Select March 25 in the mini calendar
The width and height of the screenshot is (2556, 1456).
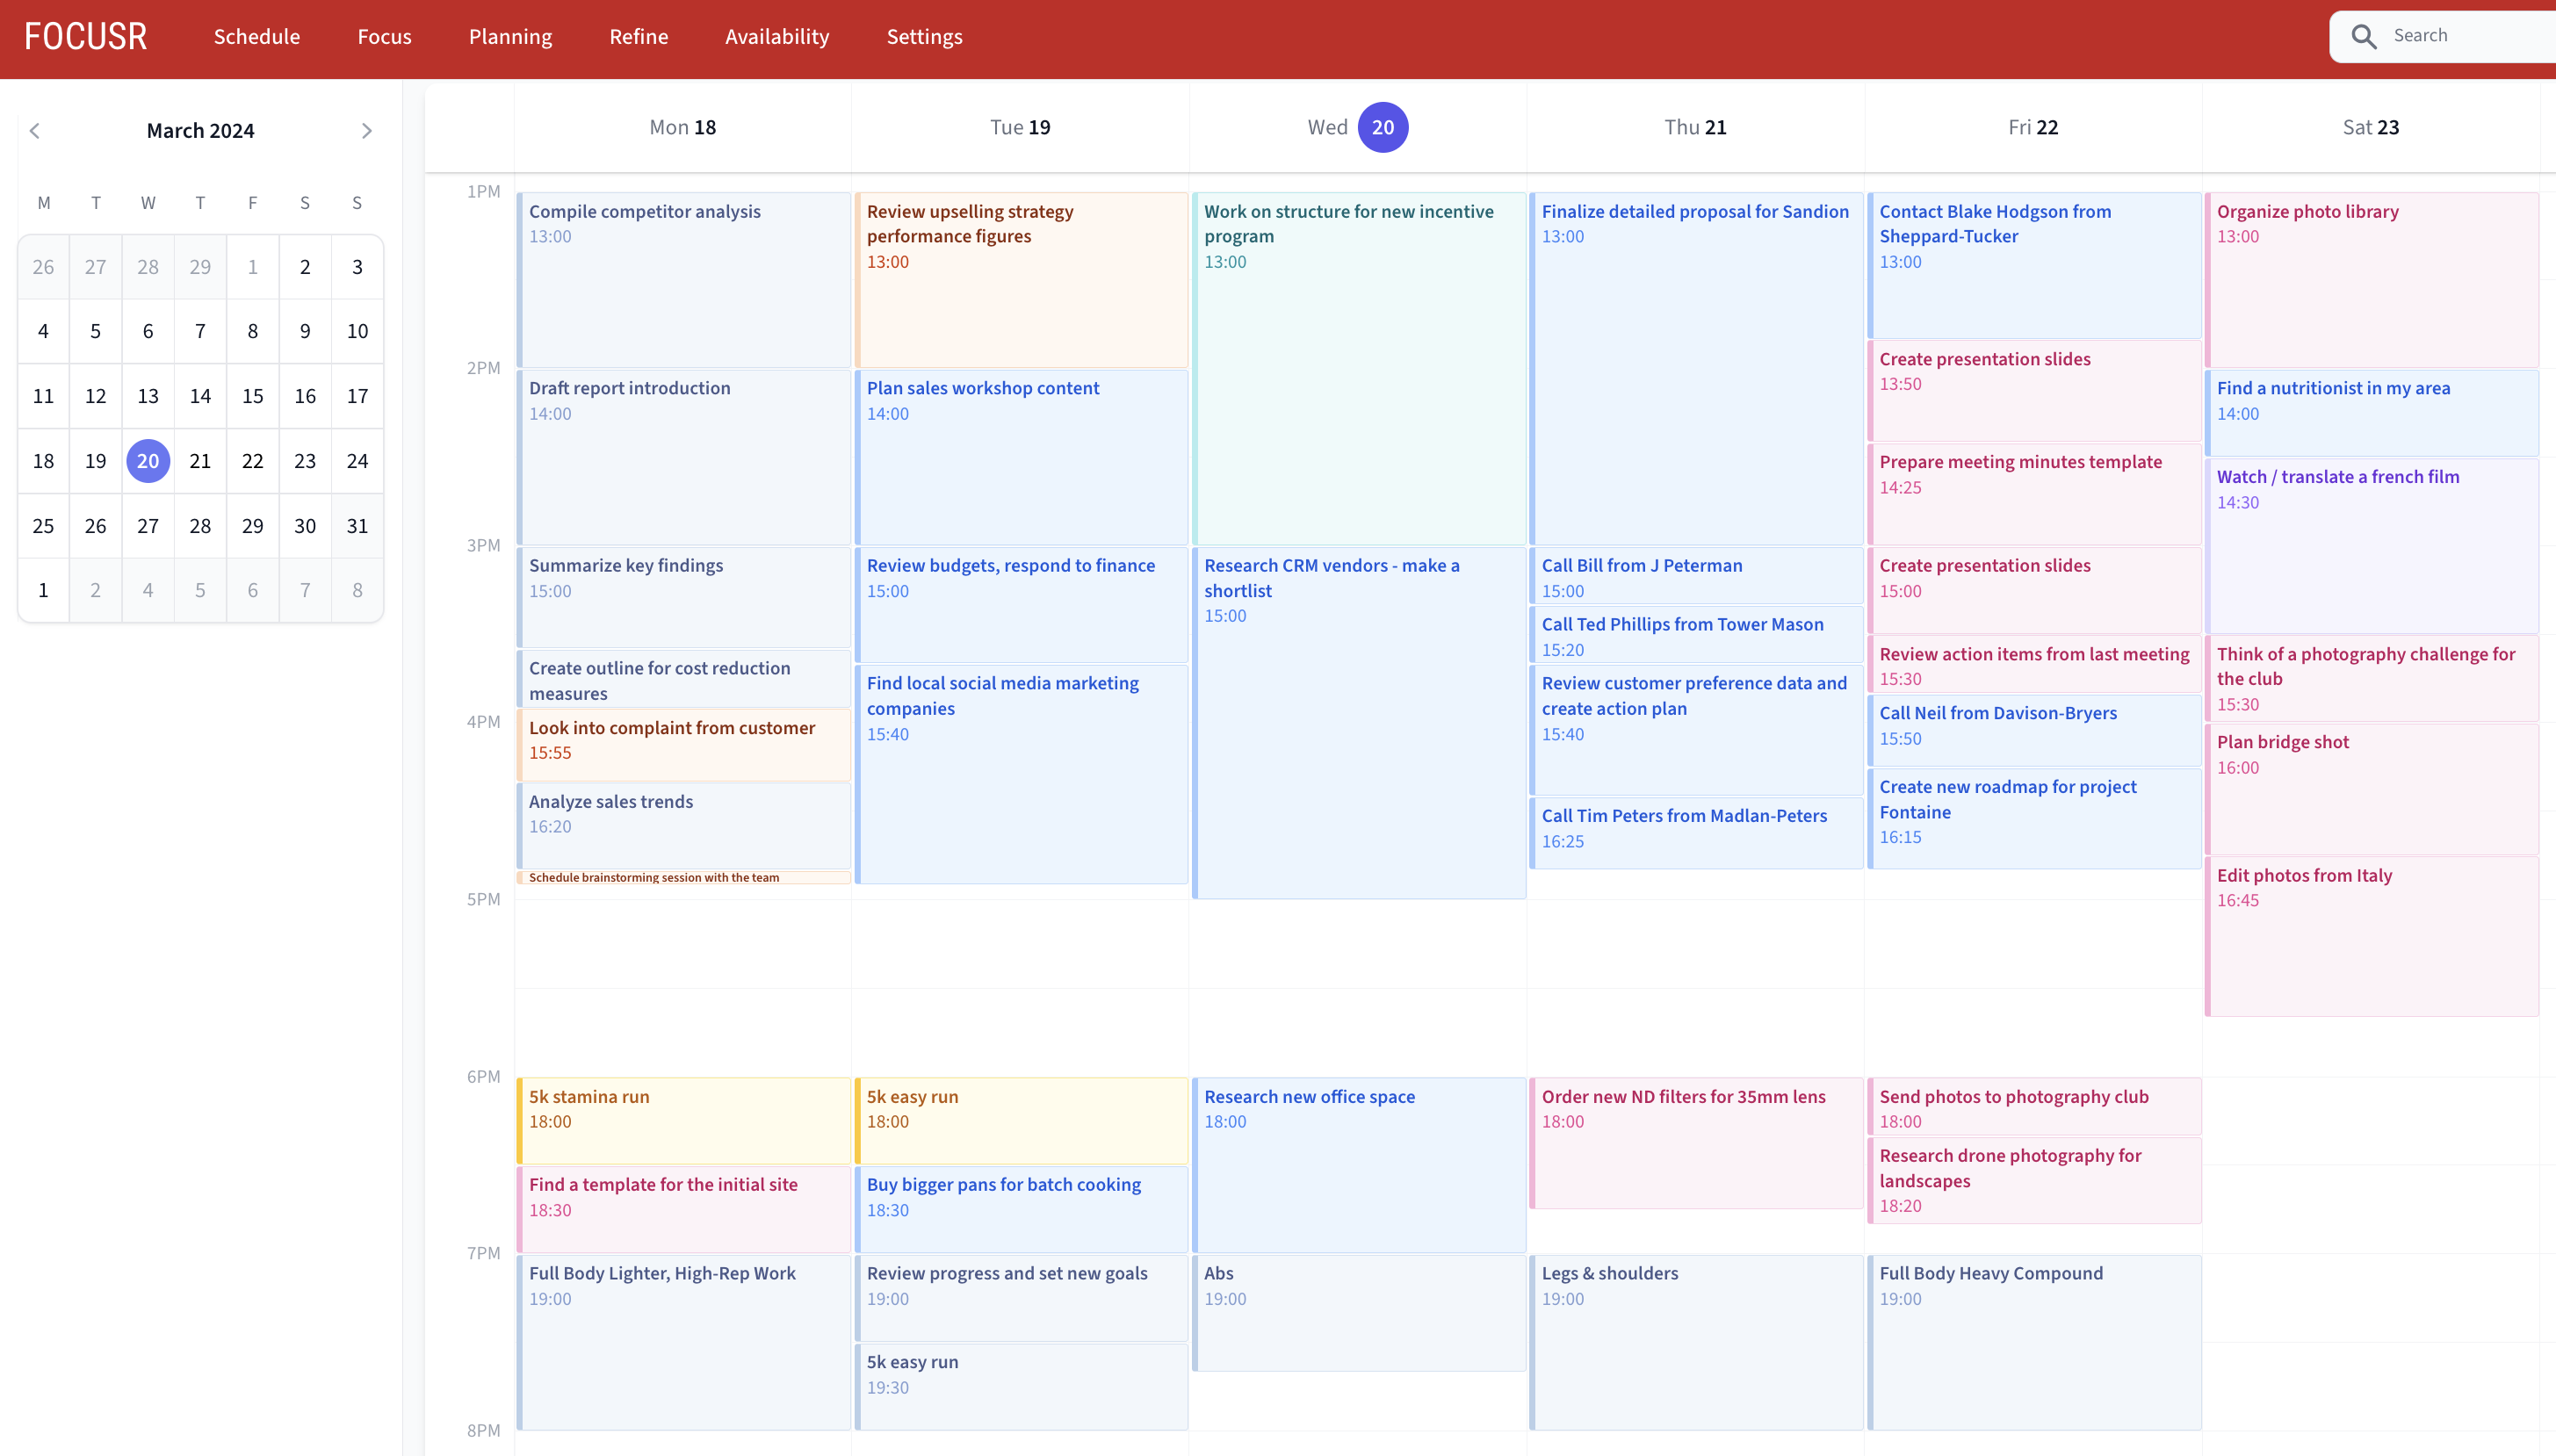(43, 525)
